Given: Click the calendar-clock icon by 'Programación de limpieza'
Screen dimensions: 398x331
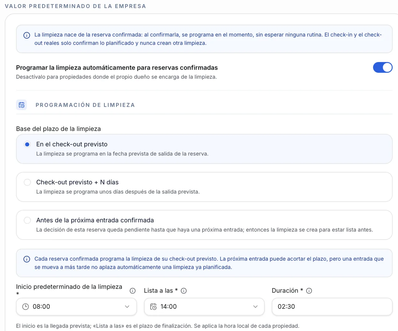Looking at the screenshot, I should click(x=21, y=105).
